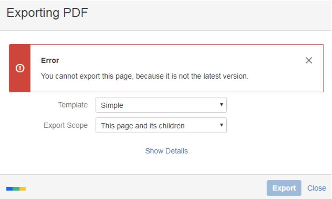This screenshot has width=332, height=199.
Task: Open the Show Details link
Action: coord(166,151)
